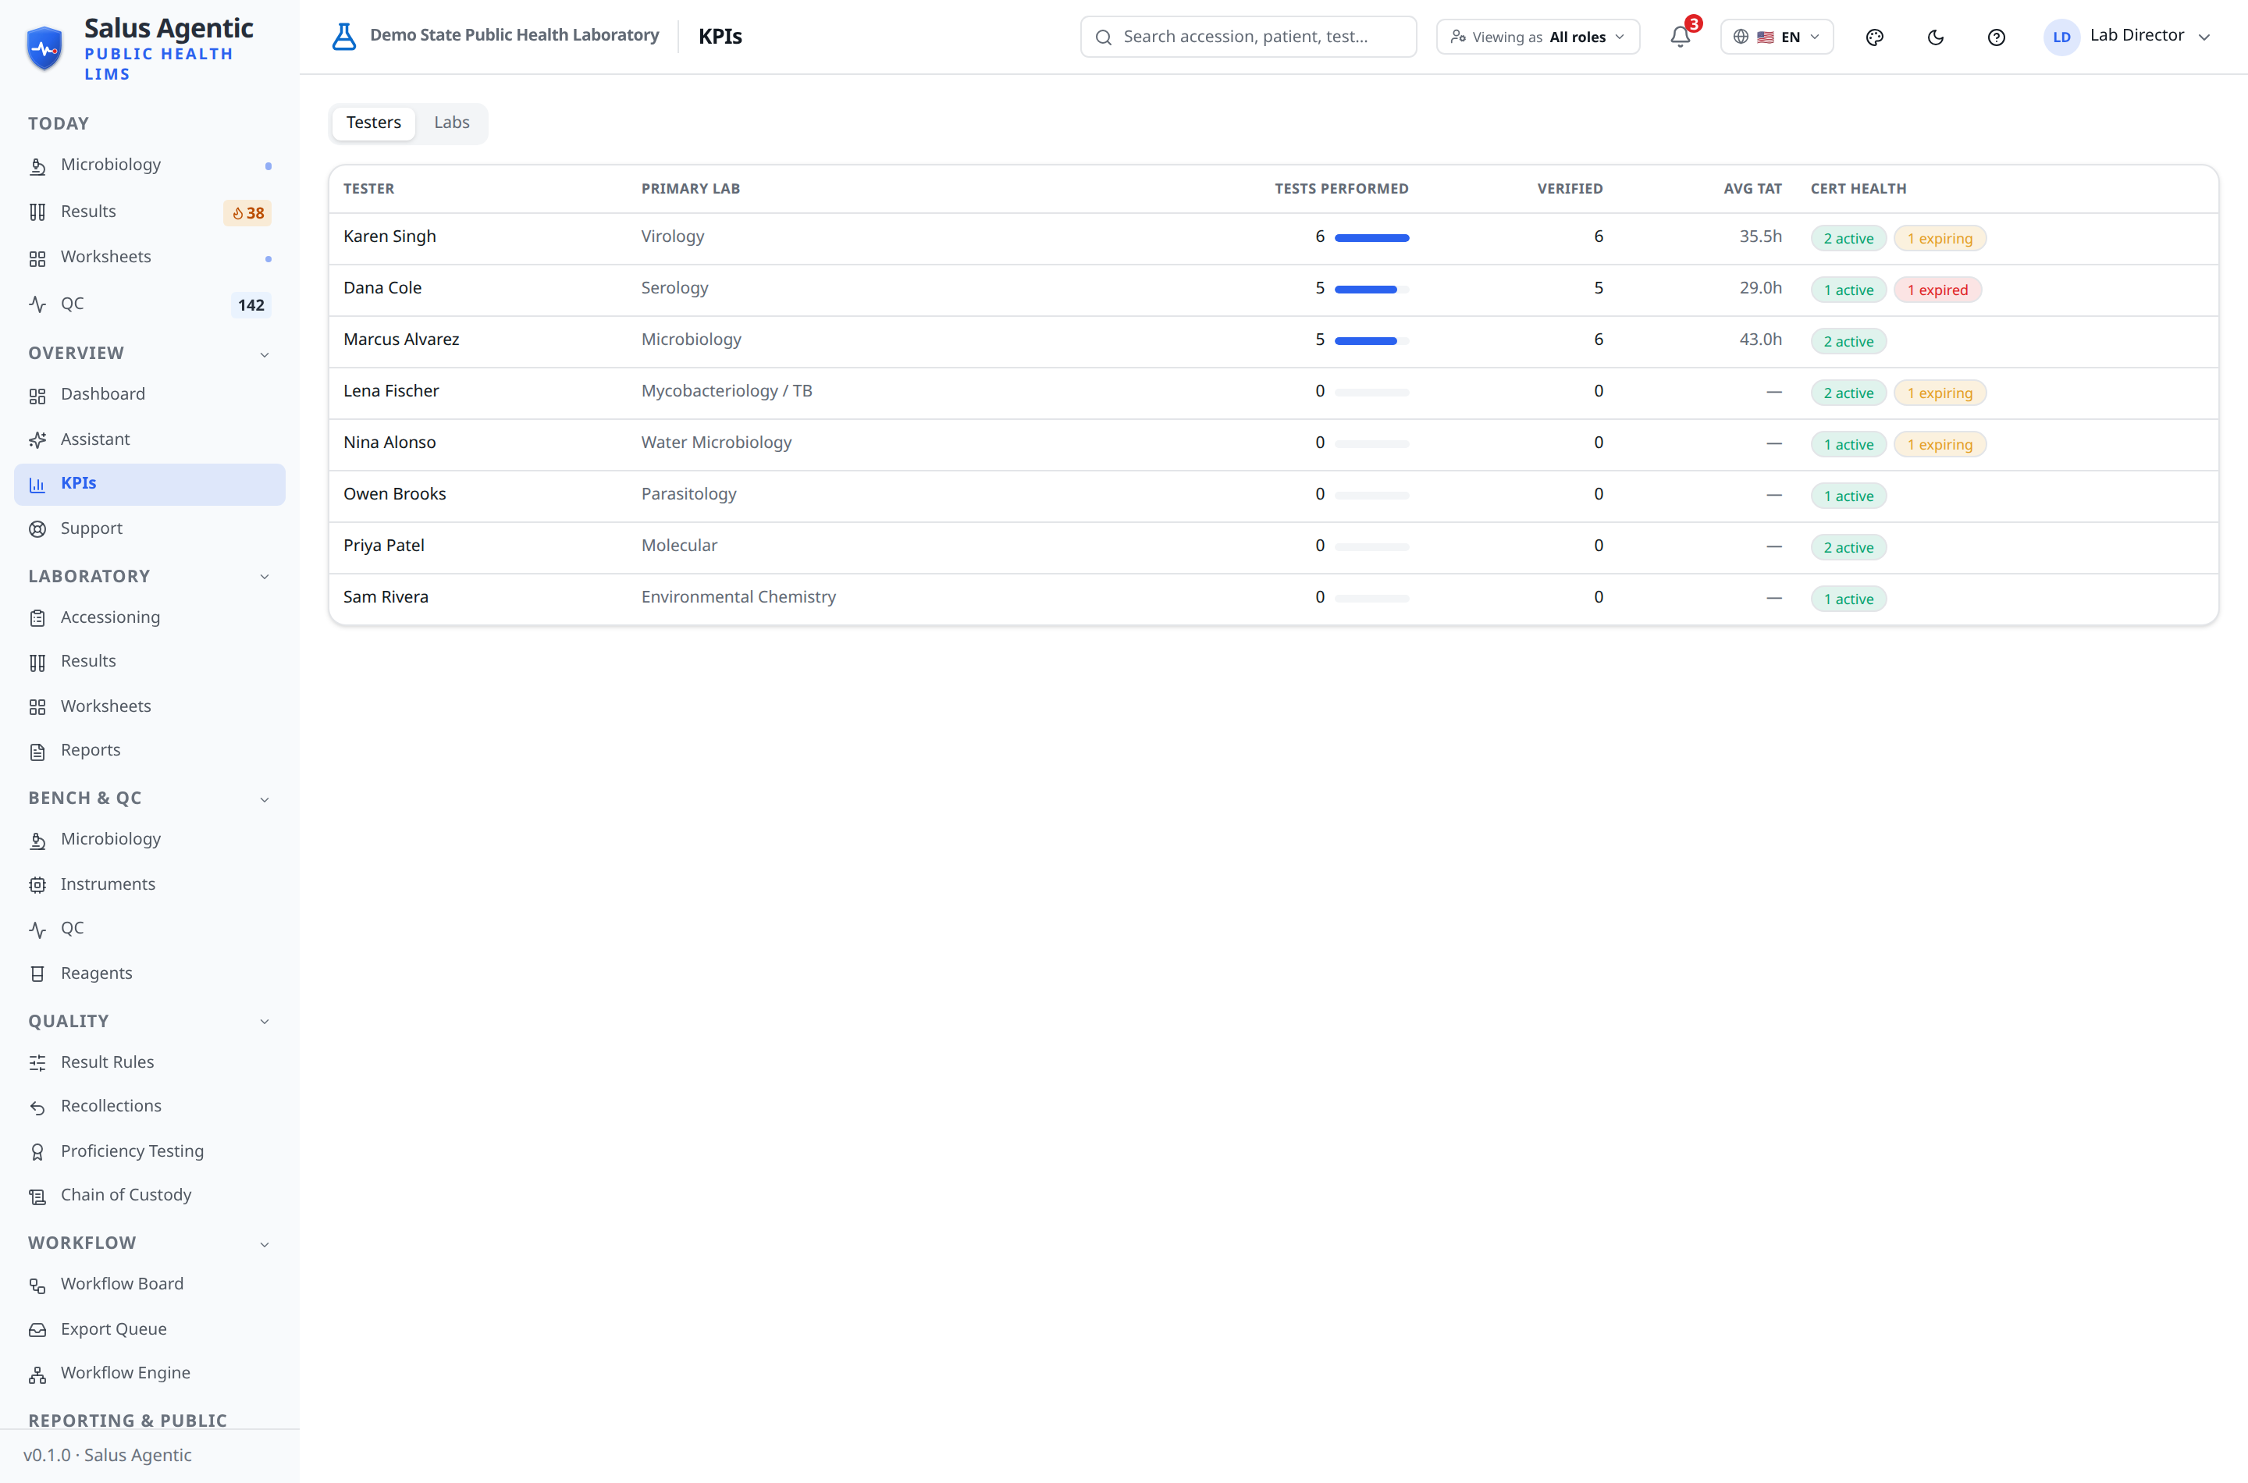Click Marcus Alvarez's tests performed bar
The width and height of the screenshot is (2248, 1483).
point(1371,340)
